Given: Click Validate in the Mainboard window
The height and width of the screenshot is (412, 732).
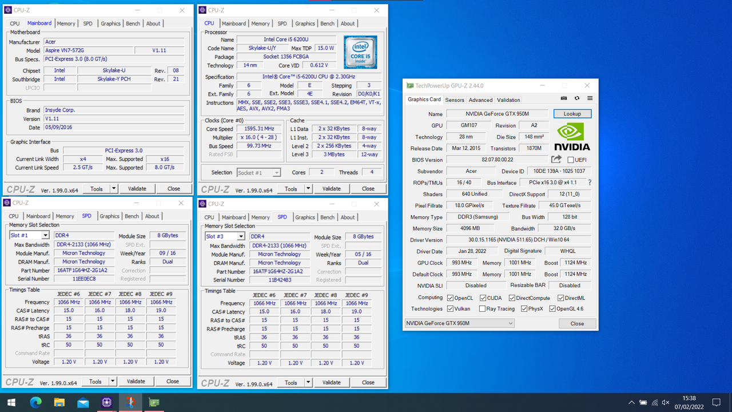Looking at the screenshot, I should tap(137, 188).
